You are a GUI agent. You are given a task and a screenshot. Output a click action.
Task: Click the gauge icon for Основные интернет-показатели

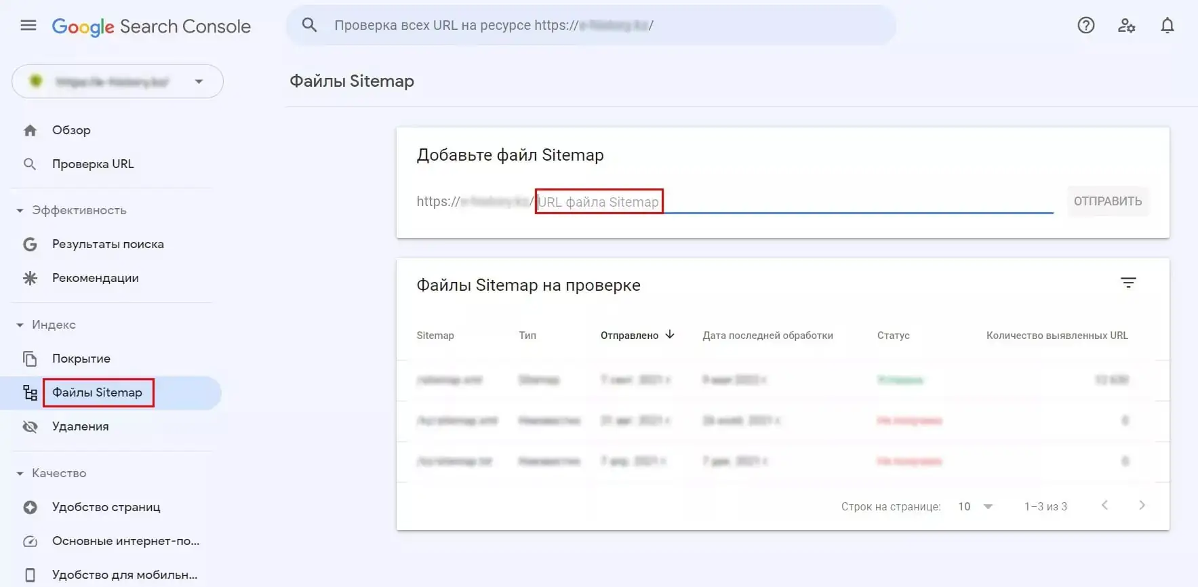click(30, 541)
